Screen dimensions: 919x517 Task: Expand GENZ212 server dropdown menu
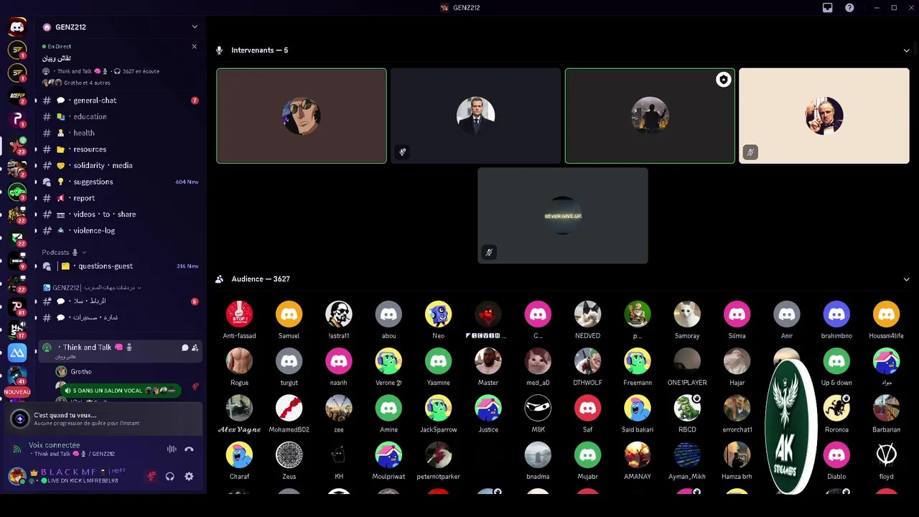194,27
